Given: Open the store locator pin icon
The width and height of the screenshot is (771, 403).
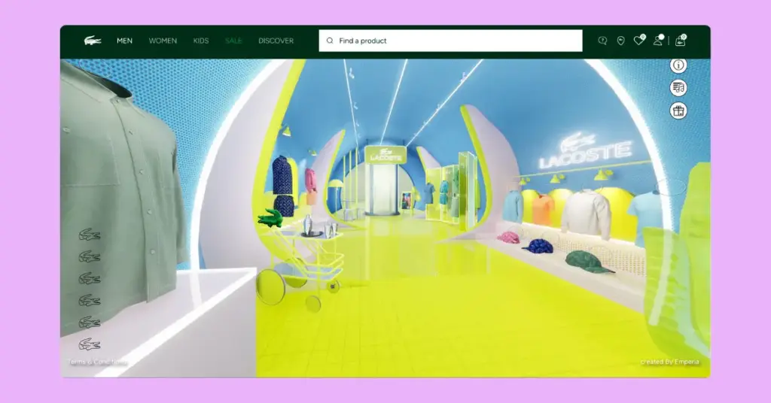Looking at the screenshot, I should [x=620, y=41].
